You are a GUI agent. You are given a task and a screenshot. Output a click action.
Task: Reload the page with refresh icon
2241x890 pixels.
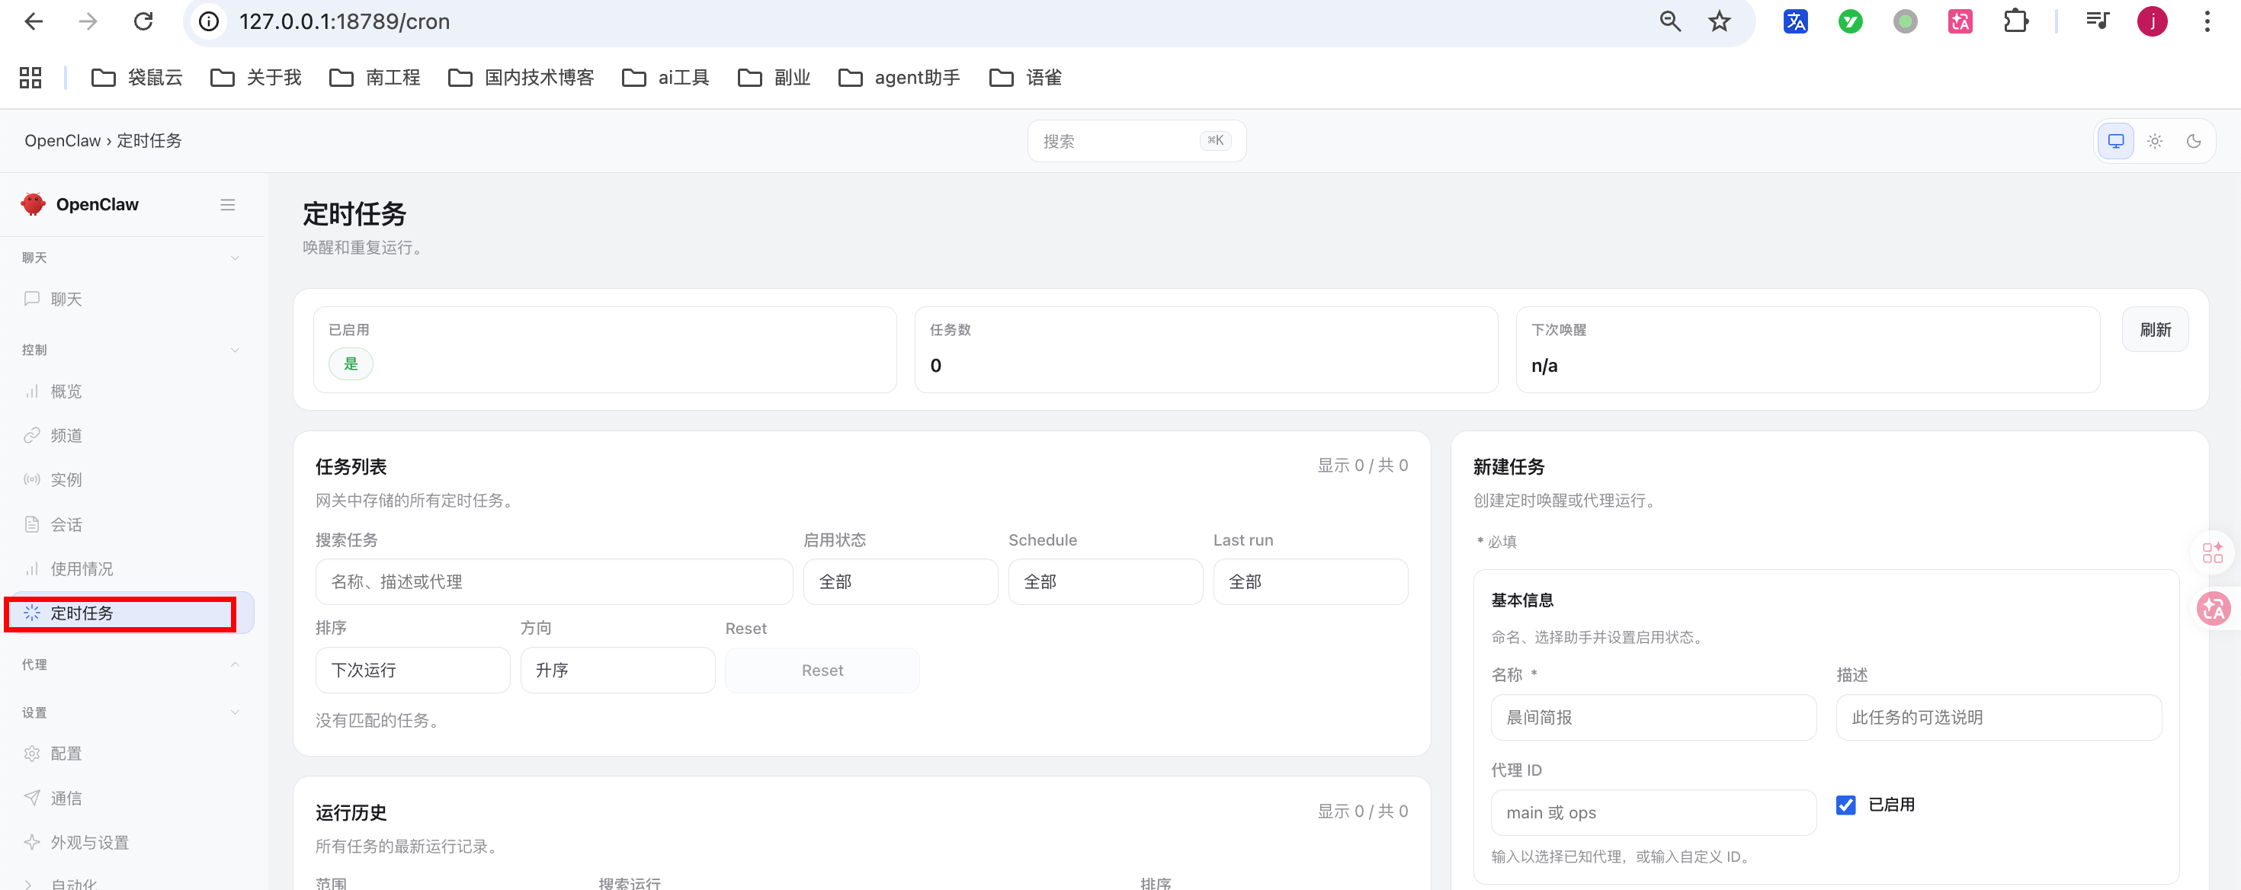143,21
